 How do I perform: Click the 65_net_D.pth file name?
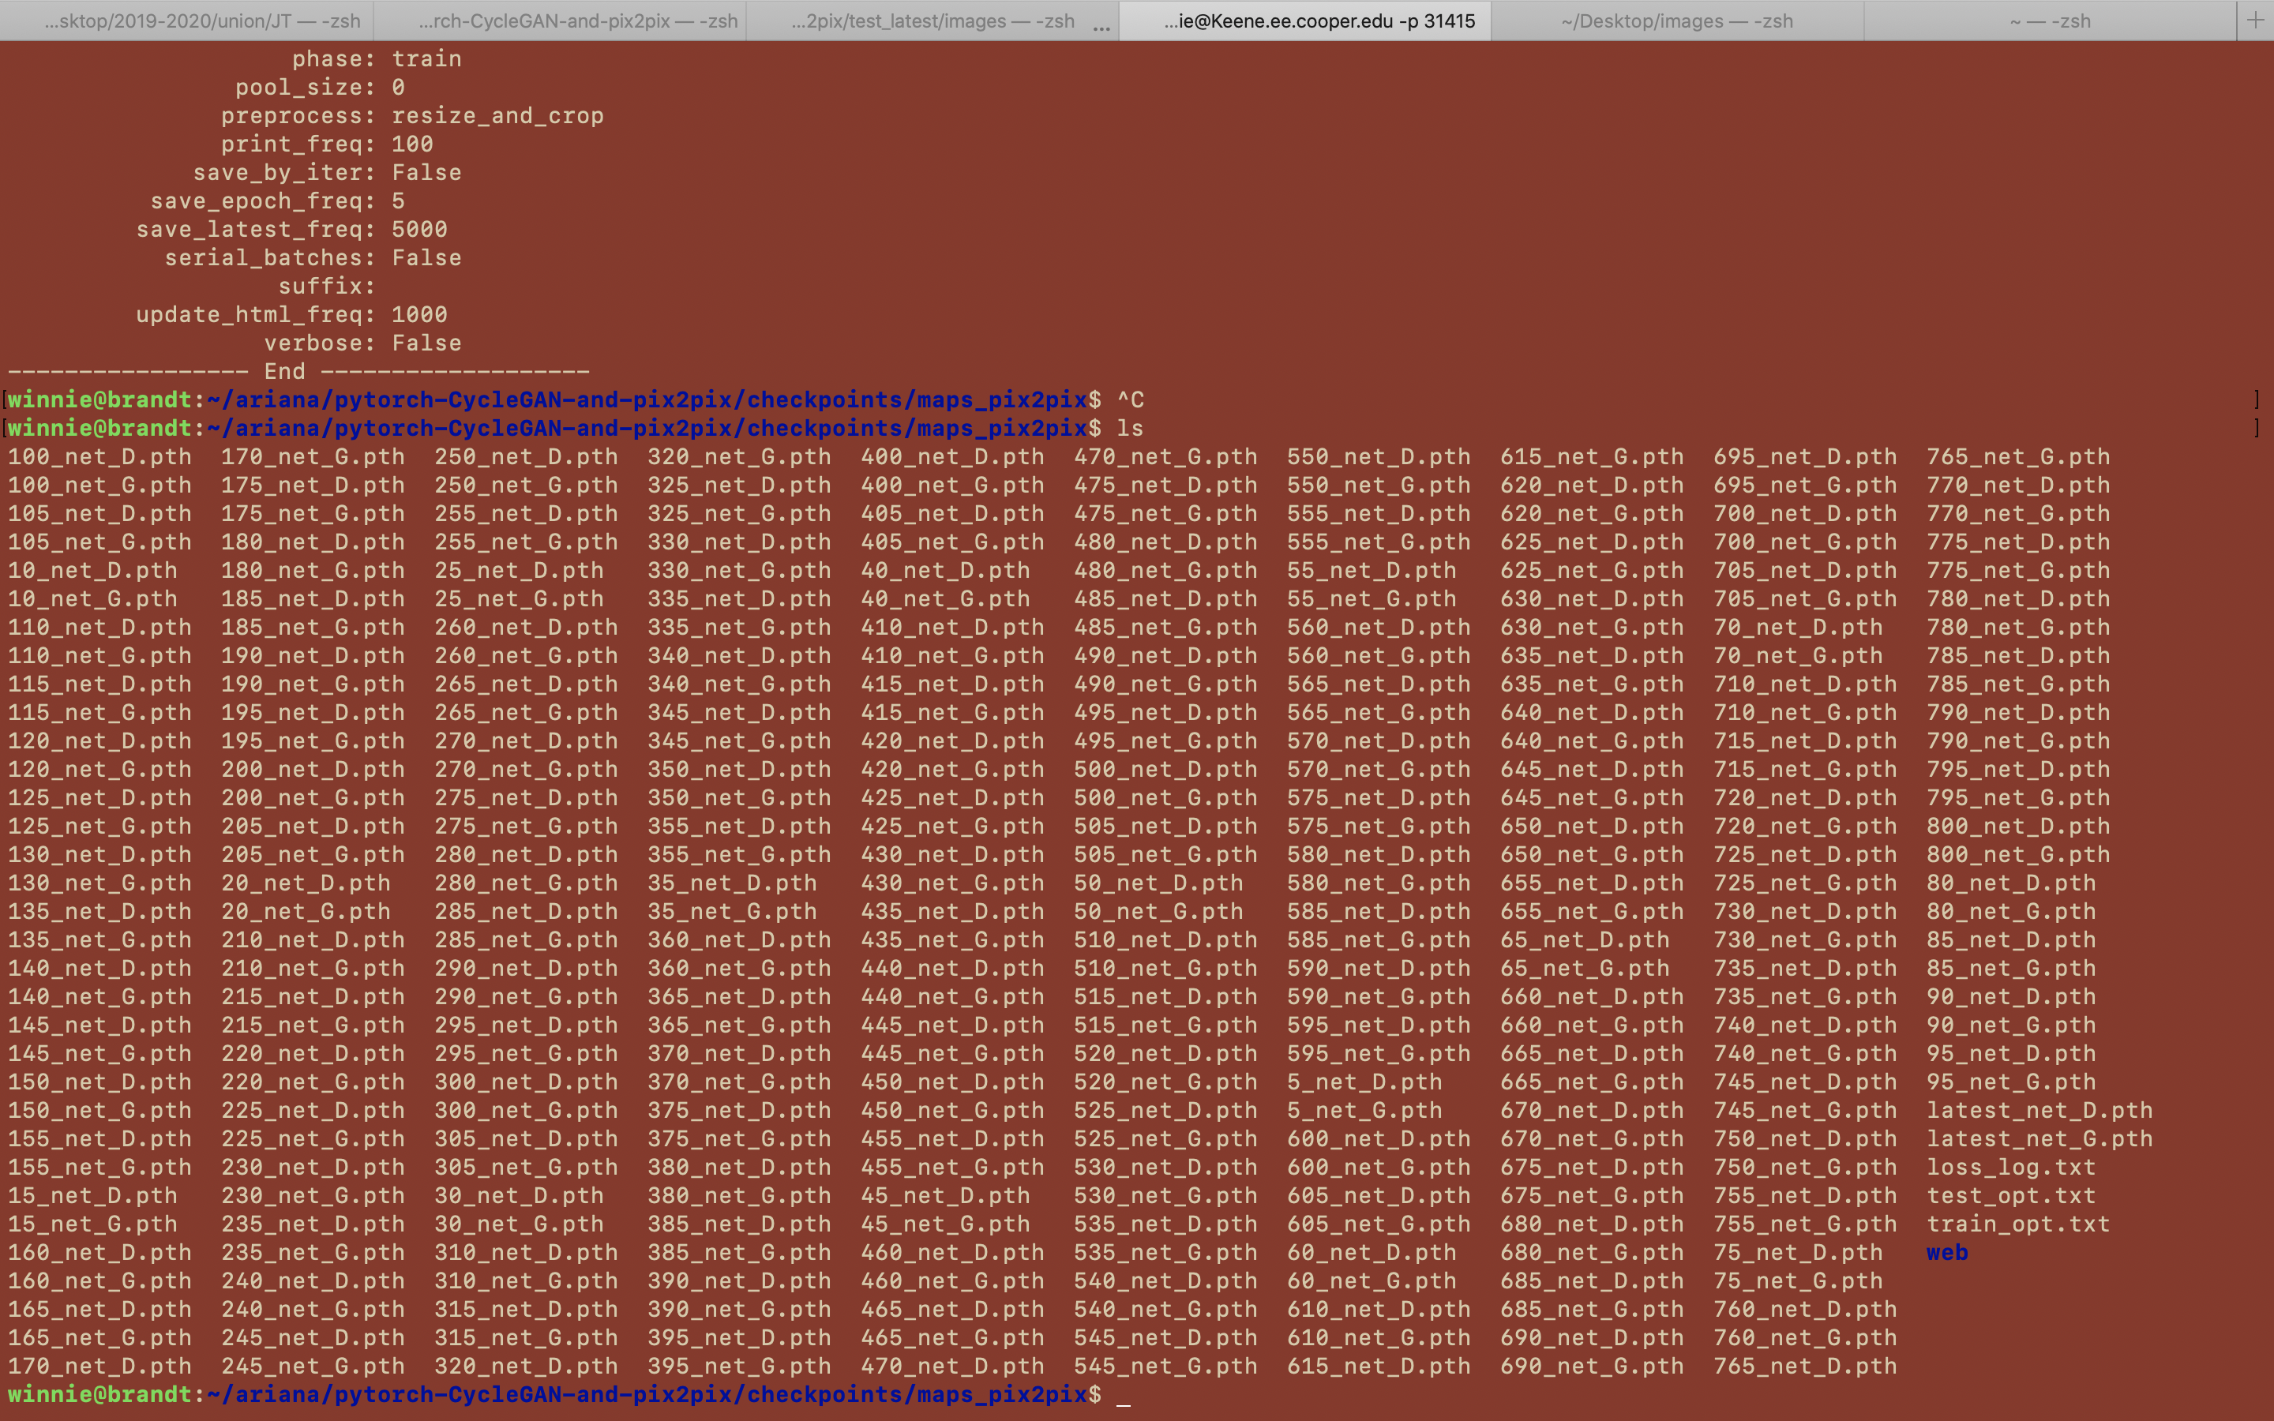(x=1585, y=939)
